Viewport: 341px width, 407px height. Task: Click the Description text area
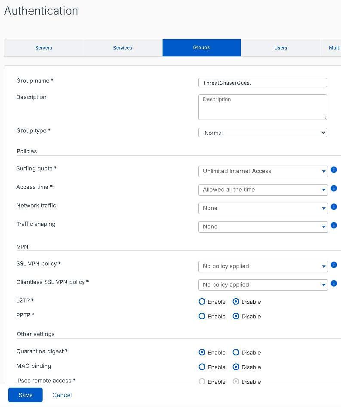pyautogui.click(x=262, y=107)
